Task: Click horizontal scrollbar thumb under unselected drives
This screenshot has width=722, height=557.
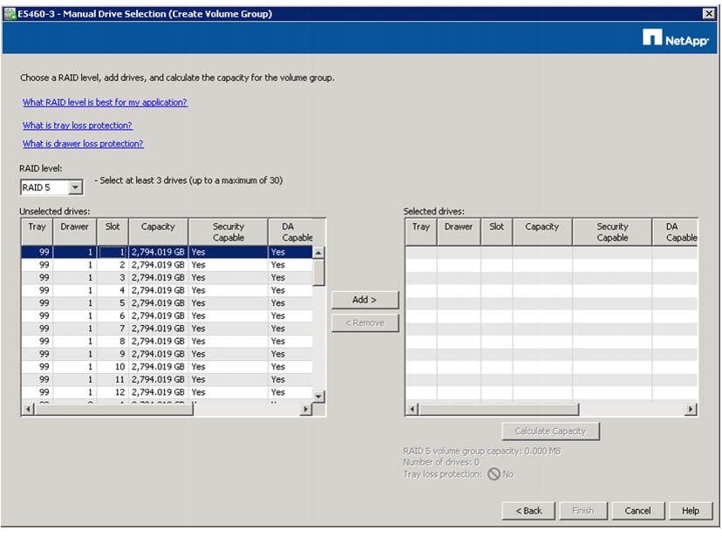Action: point(113,409)
